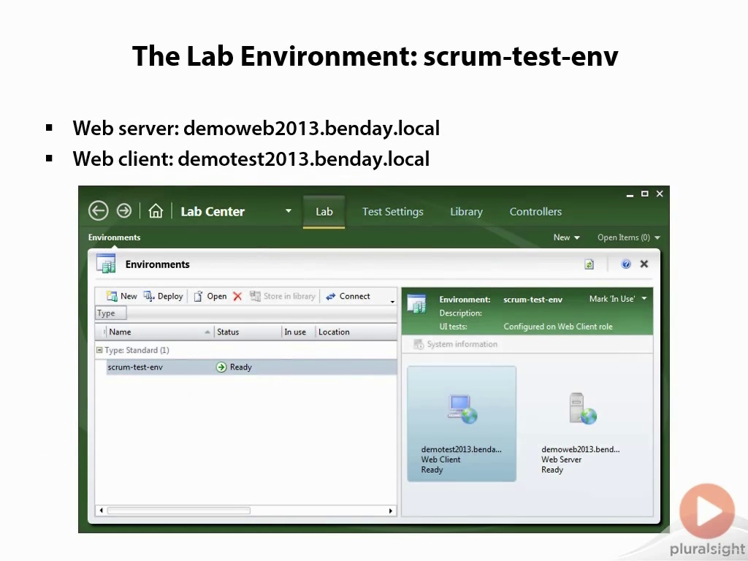The height and width of the screenshot is (561, 748).
Task: Open the New dropdown menu
Action: coord(566,237)
